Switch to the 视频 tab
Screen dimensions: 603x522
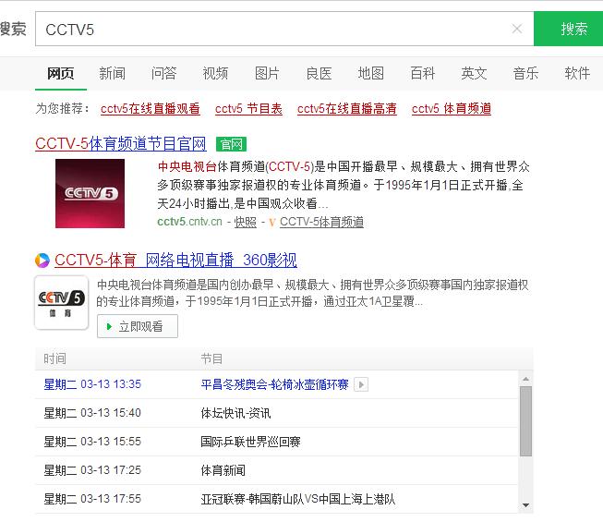pyautogui.click(x=215, y=73)
